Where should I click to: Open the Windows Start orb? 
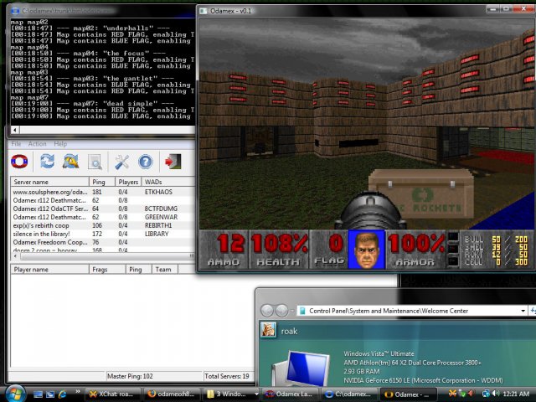(15, 393)
